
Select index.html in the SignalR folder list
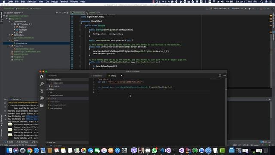pos(55,102)
